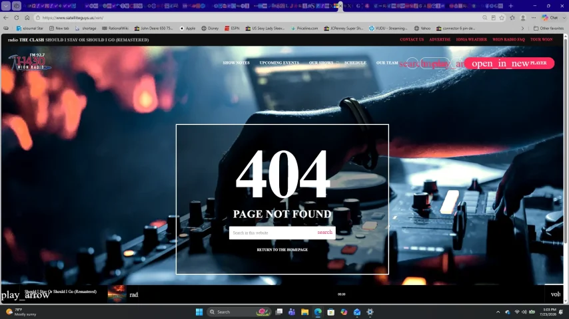This screenshot has height=319, width=569.
Task: Click the red search icon in the nav bar
Action: tap(412, 63)
